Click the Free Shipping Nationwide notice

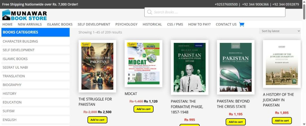(x=40, y=4)
